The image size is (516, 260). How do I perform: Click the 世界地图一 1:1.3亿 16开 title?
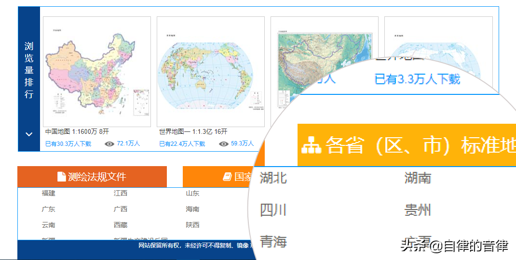[x=193, y=132]
